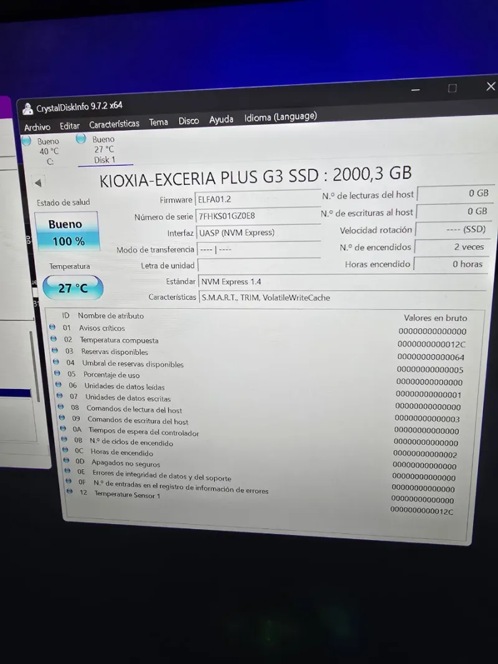Click the raw value 00000000000005

(430, 370)
